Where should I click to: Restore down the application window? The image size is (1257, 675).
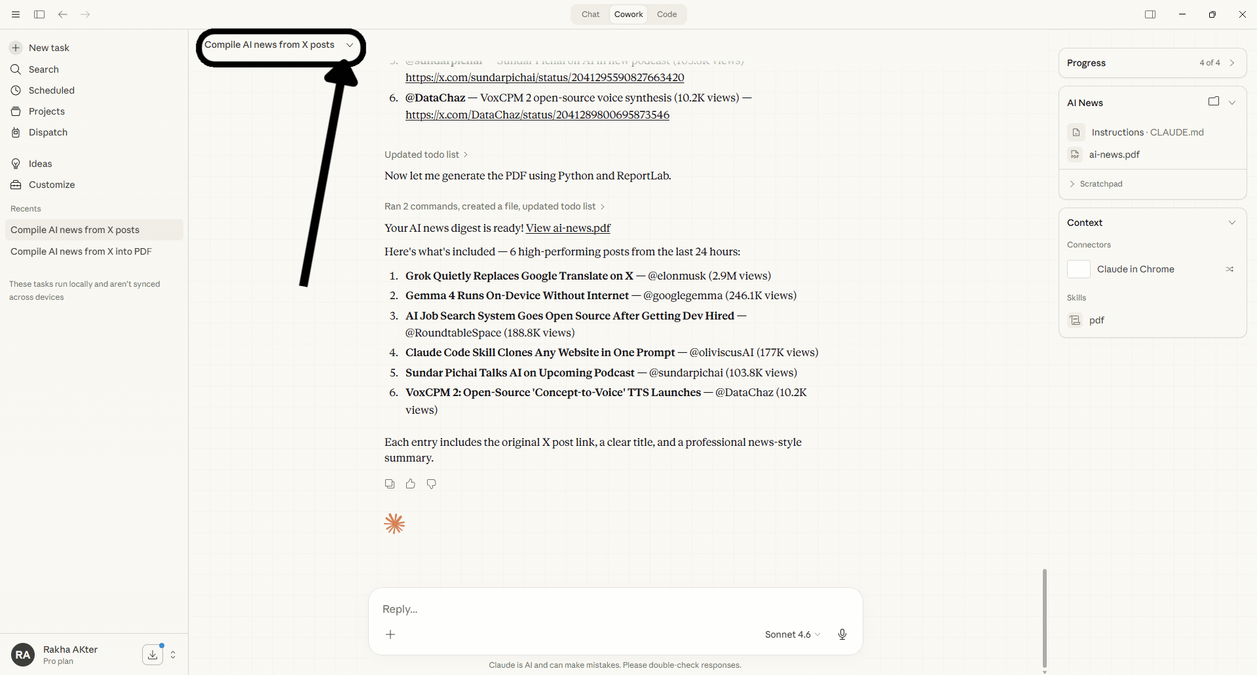pyautogui.click(x=1212, y=14)
